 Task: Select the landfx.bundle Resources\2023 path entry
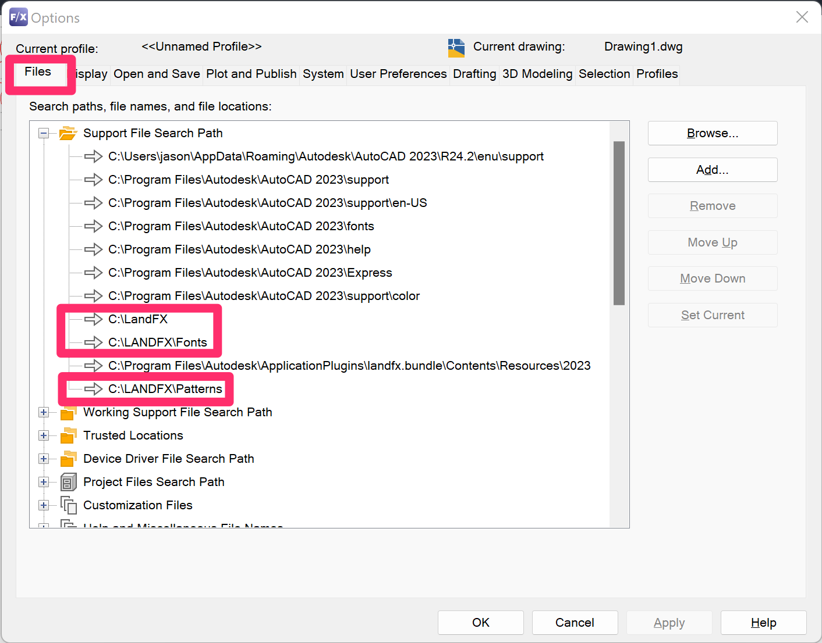(349, 366)
